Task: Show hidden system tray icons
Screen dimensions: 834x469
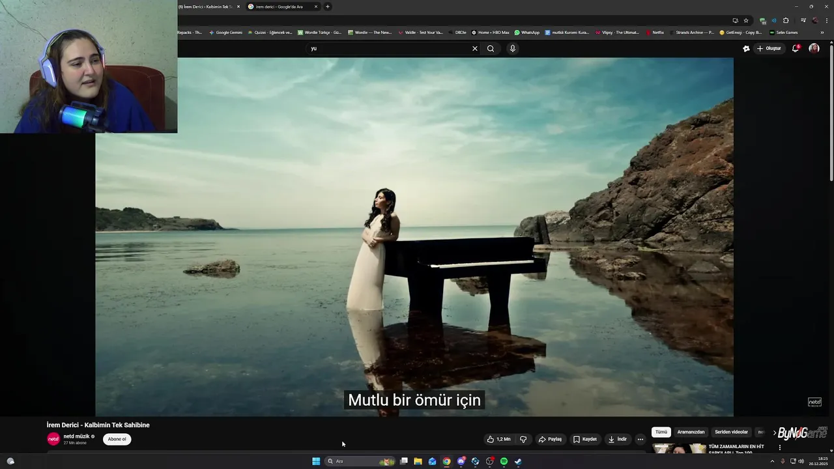Action: [x=772, y=461]
